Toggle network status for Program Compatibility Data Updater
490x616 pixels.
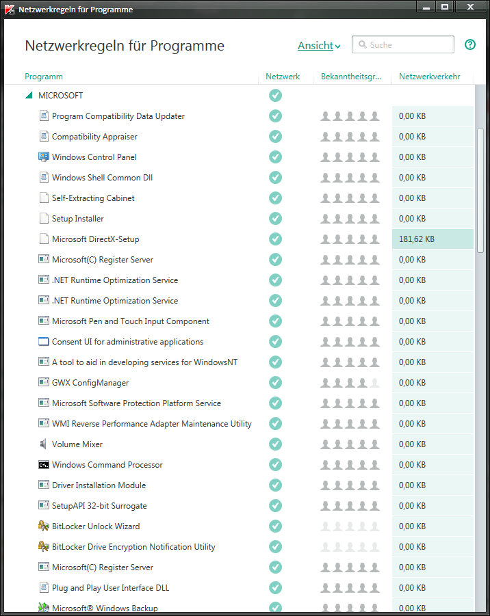point(275,116)
